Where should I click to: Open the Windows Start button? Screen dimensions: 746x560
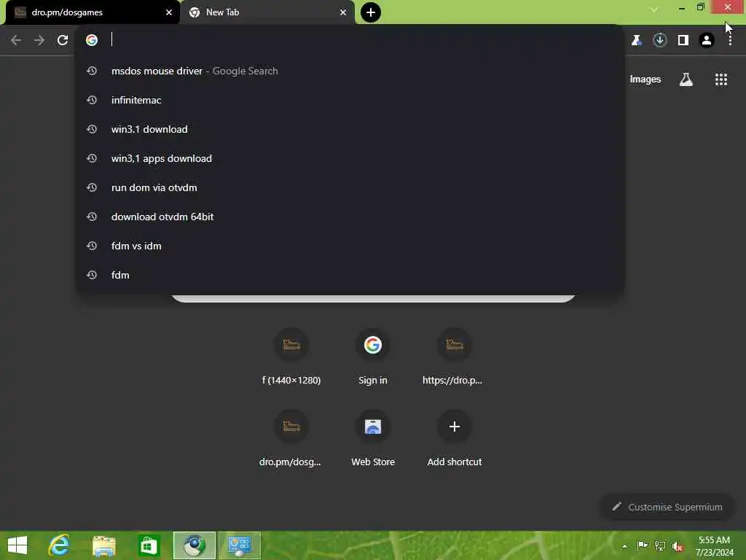pos(17,545)
